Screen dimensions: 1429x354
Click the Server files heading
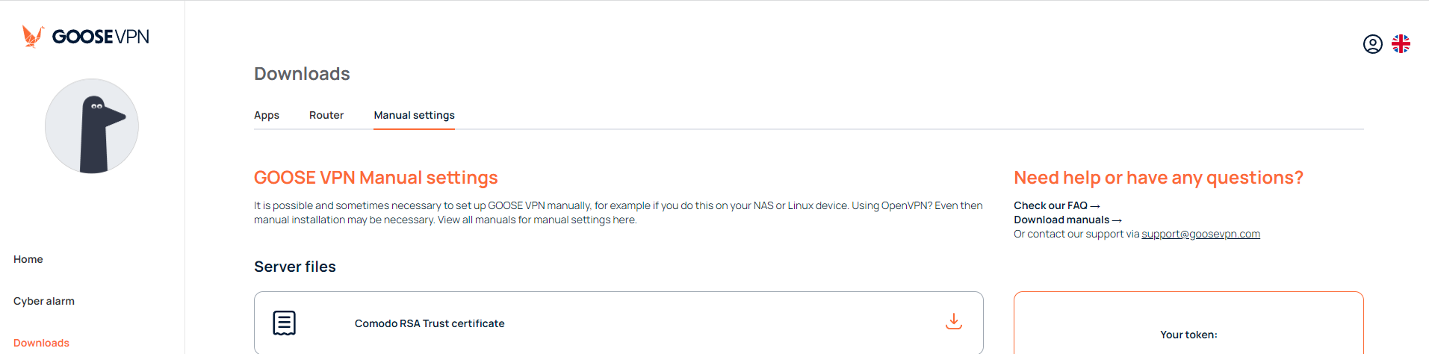(x=295, y=267)
